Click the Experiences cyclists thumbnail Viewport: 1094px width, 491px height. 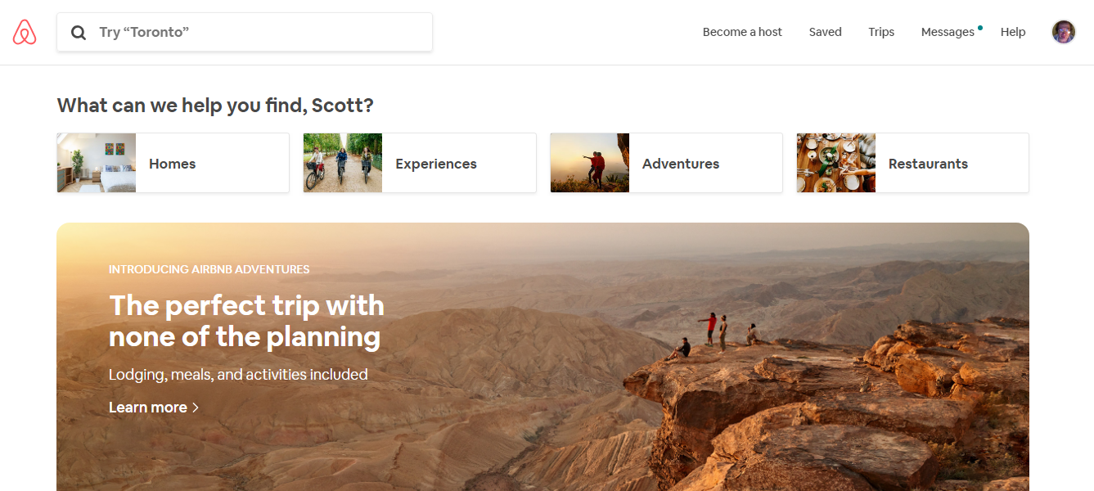point(343,163)
